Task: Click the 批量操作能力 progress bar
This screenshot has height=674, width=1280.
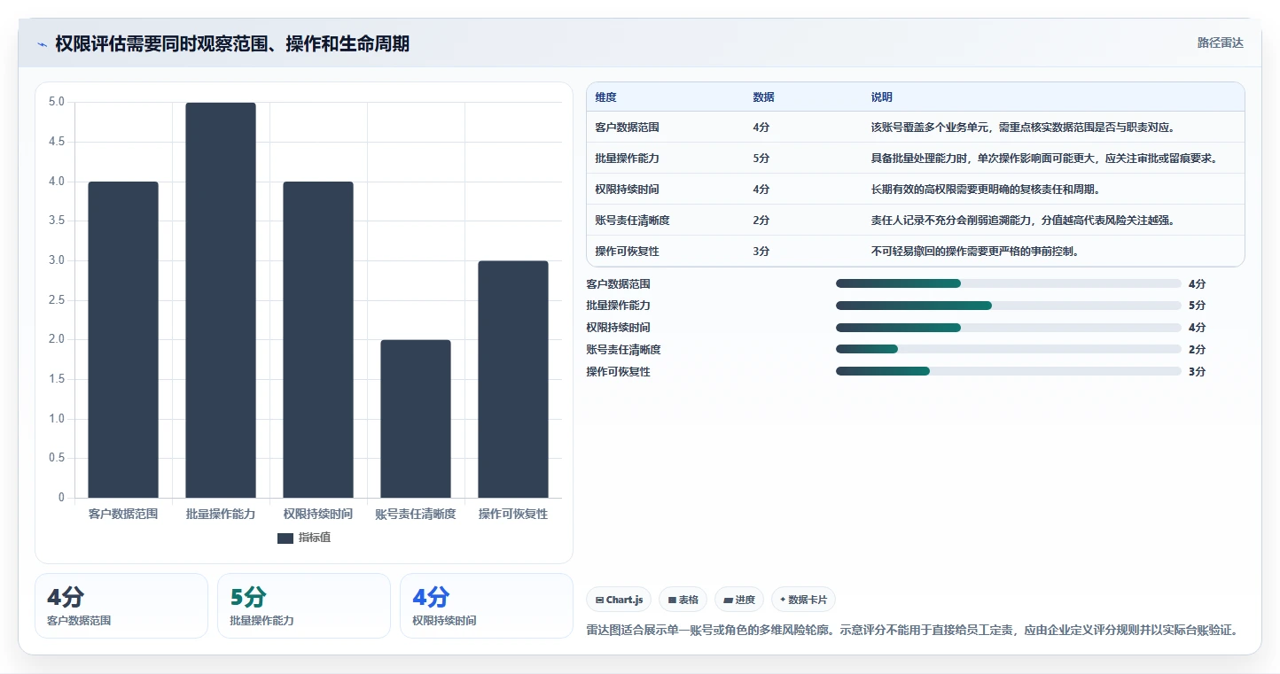Action: click(x=1009, y=306)
